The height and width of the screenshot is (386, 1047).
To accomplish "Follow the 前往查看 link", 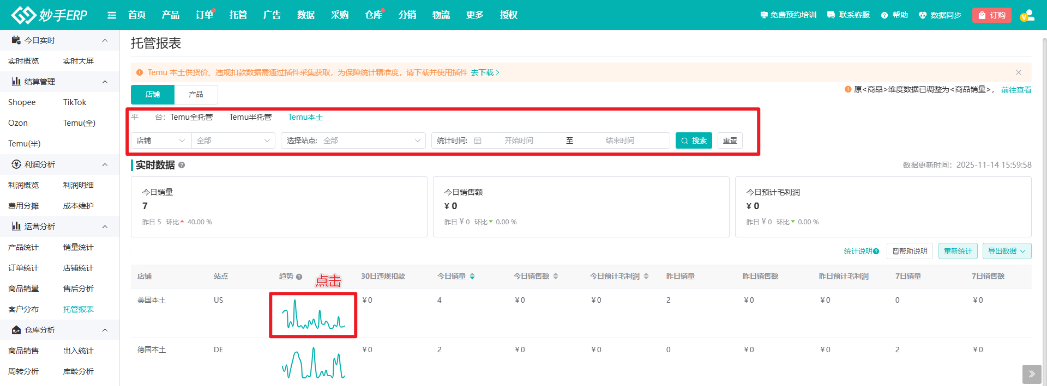I will pyautogui.click(x=1016, y=90).
